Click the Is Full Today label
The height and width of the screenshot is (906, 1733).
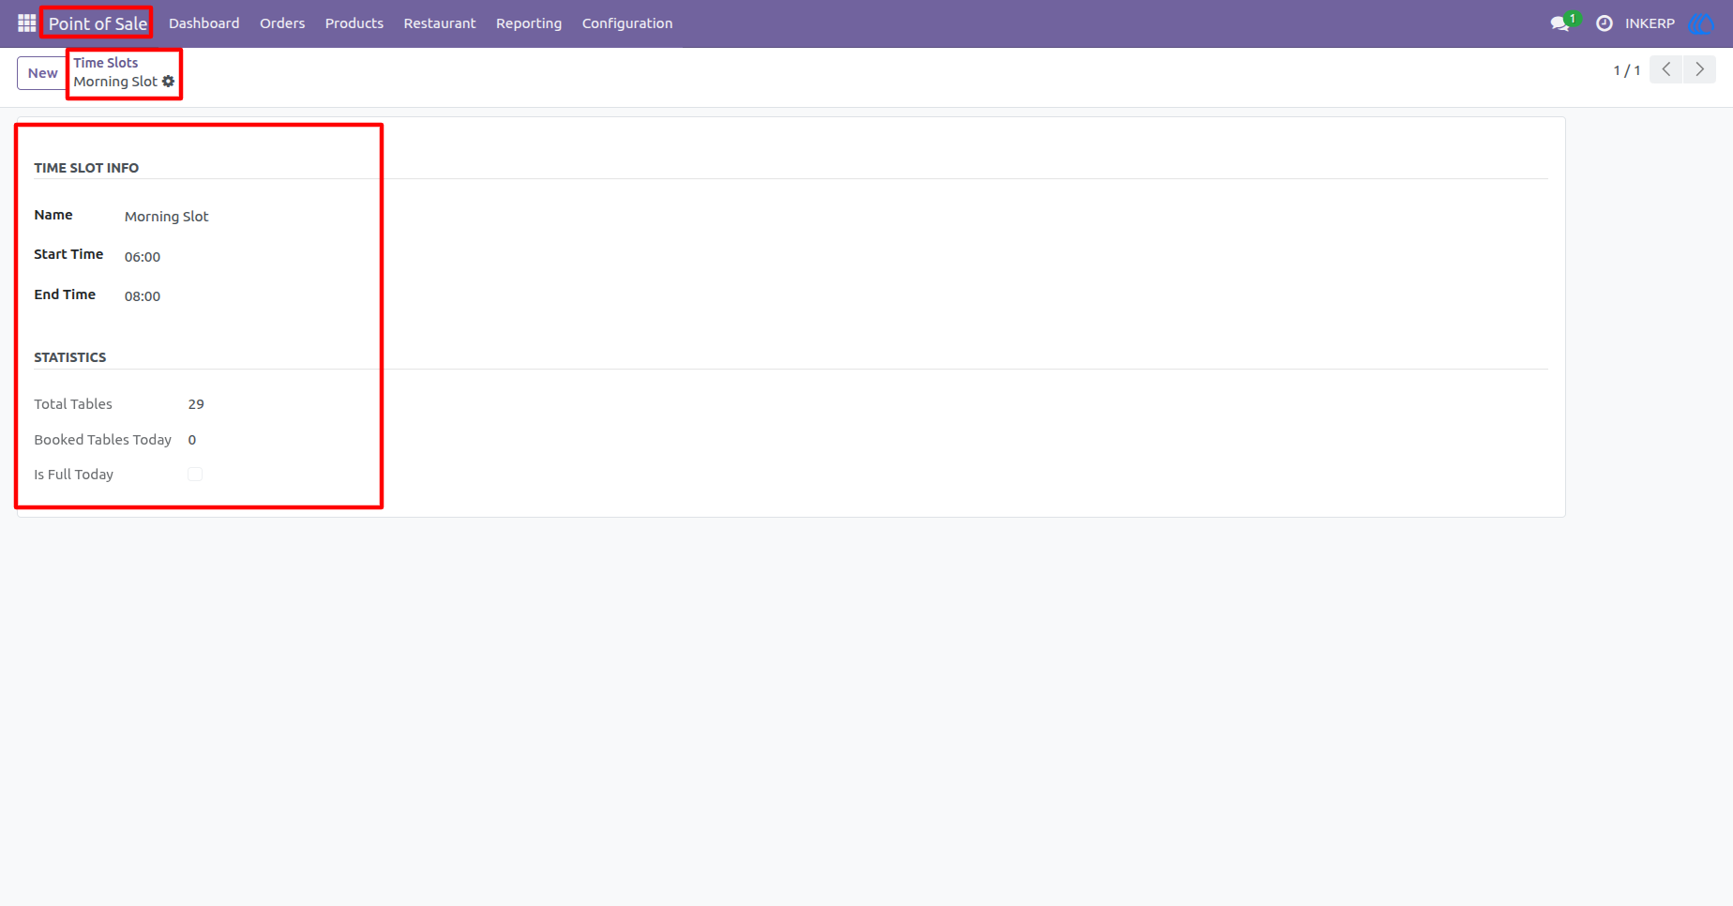tap(74, 475)
